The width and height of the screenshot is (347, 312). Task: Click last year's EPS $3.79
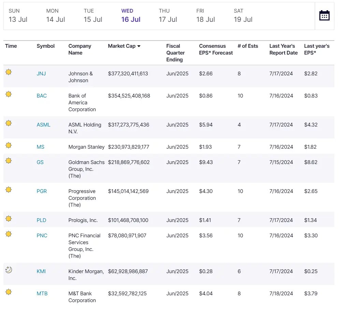tap(311, 294)
